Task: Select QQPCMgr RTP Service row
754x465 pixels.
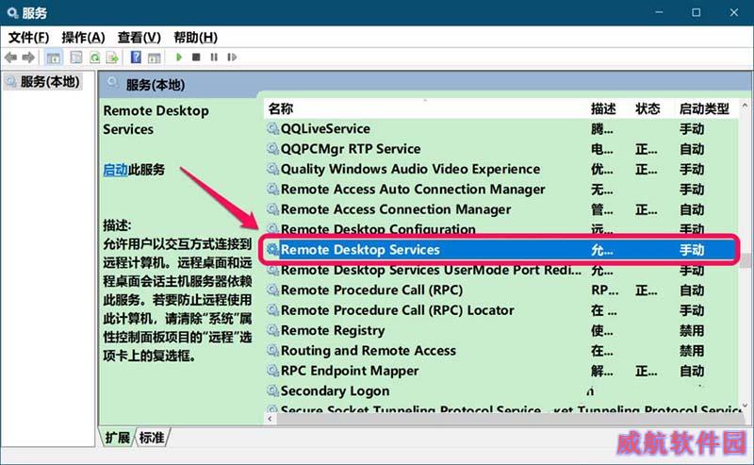Action: 501,149
